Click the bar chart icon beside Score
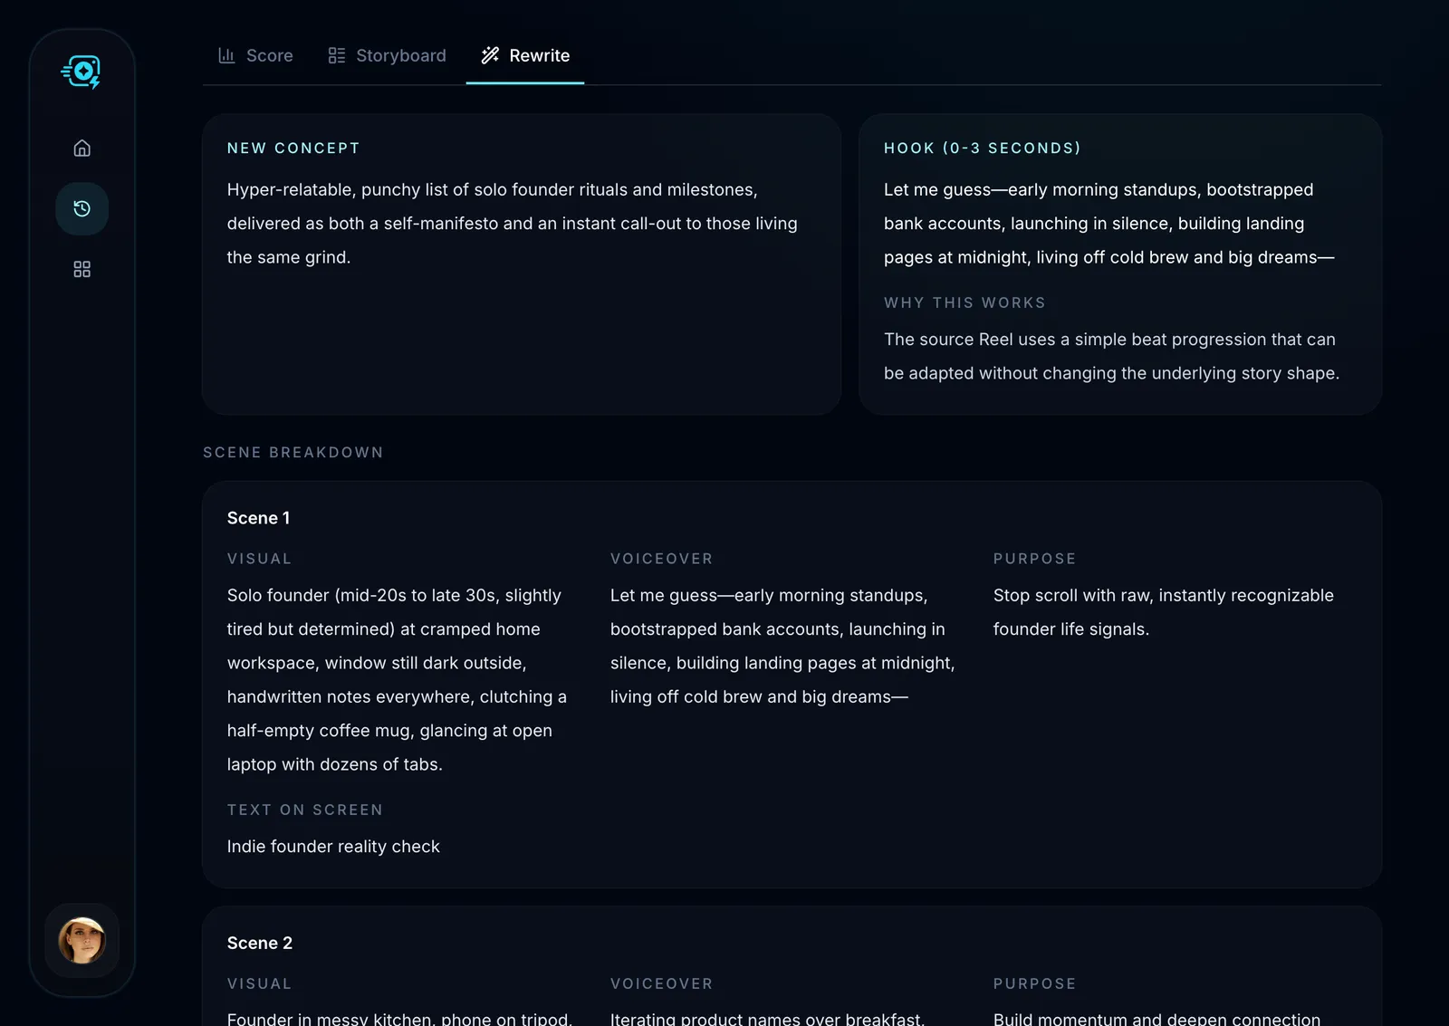The width and height of the screenshot is (1449, 1026). pos(226,55)
